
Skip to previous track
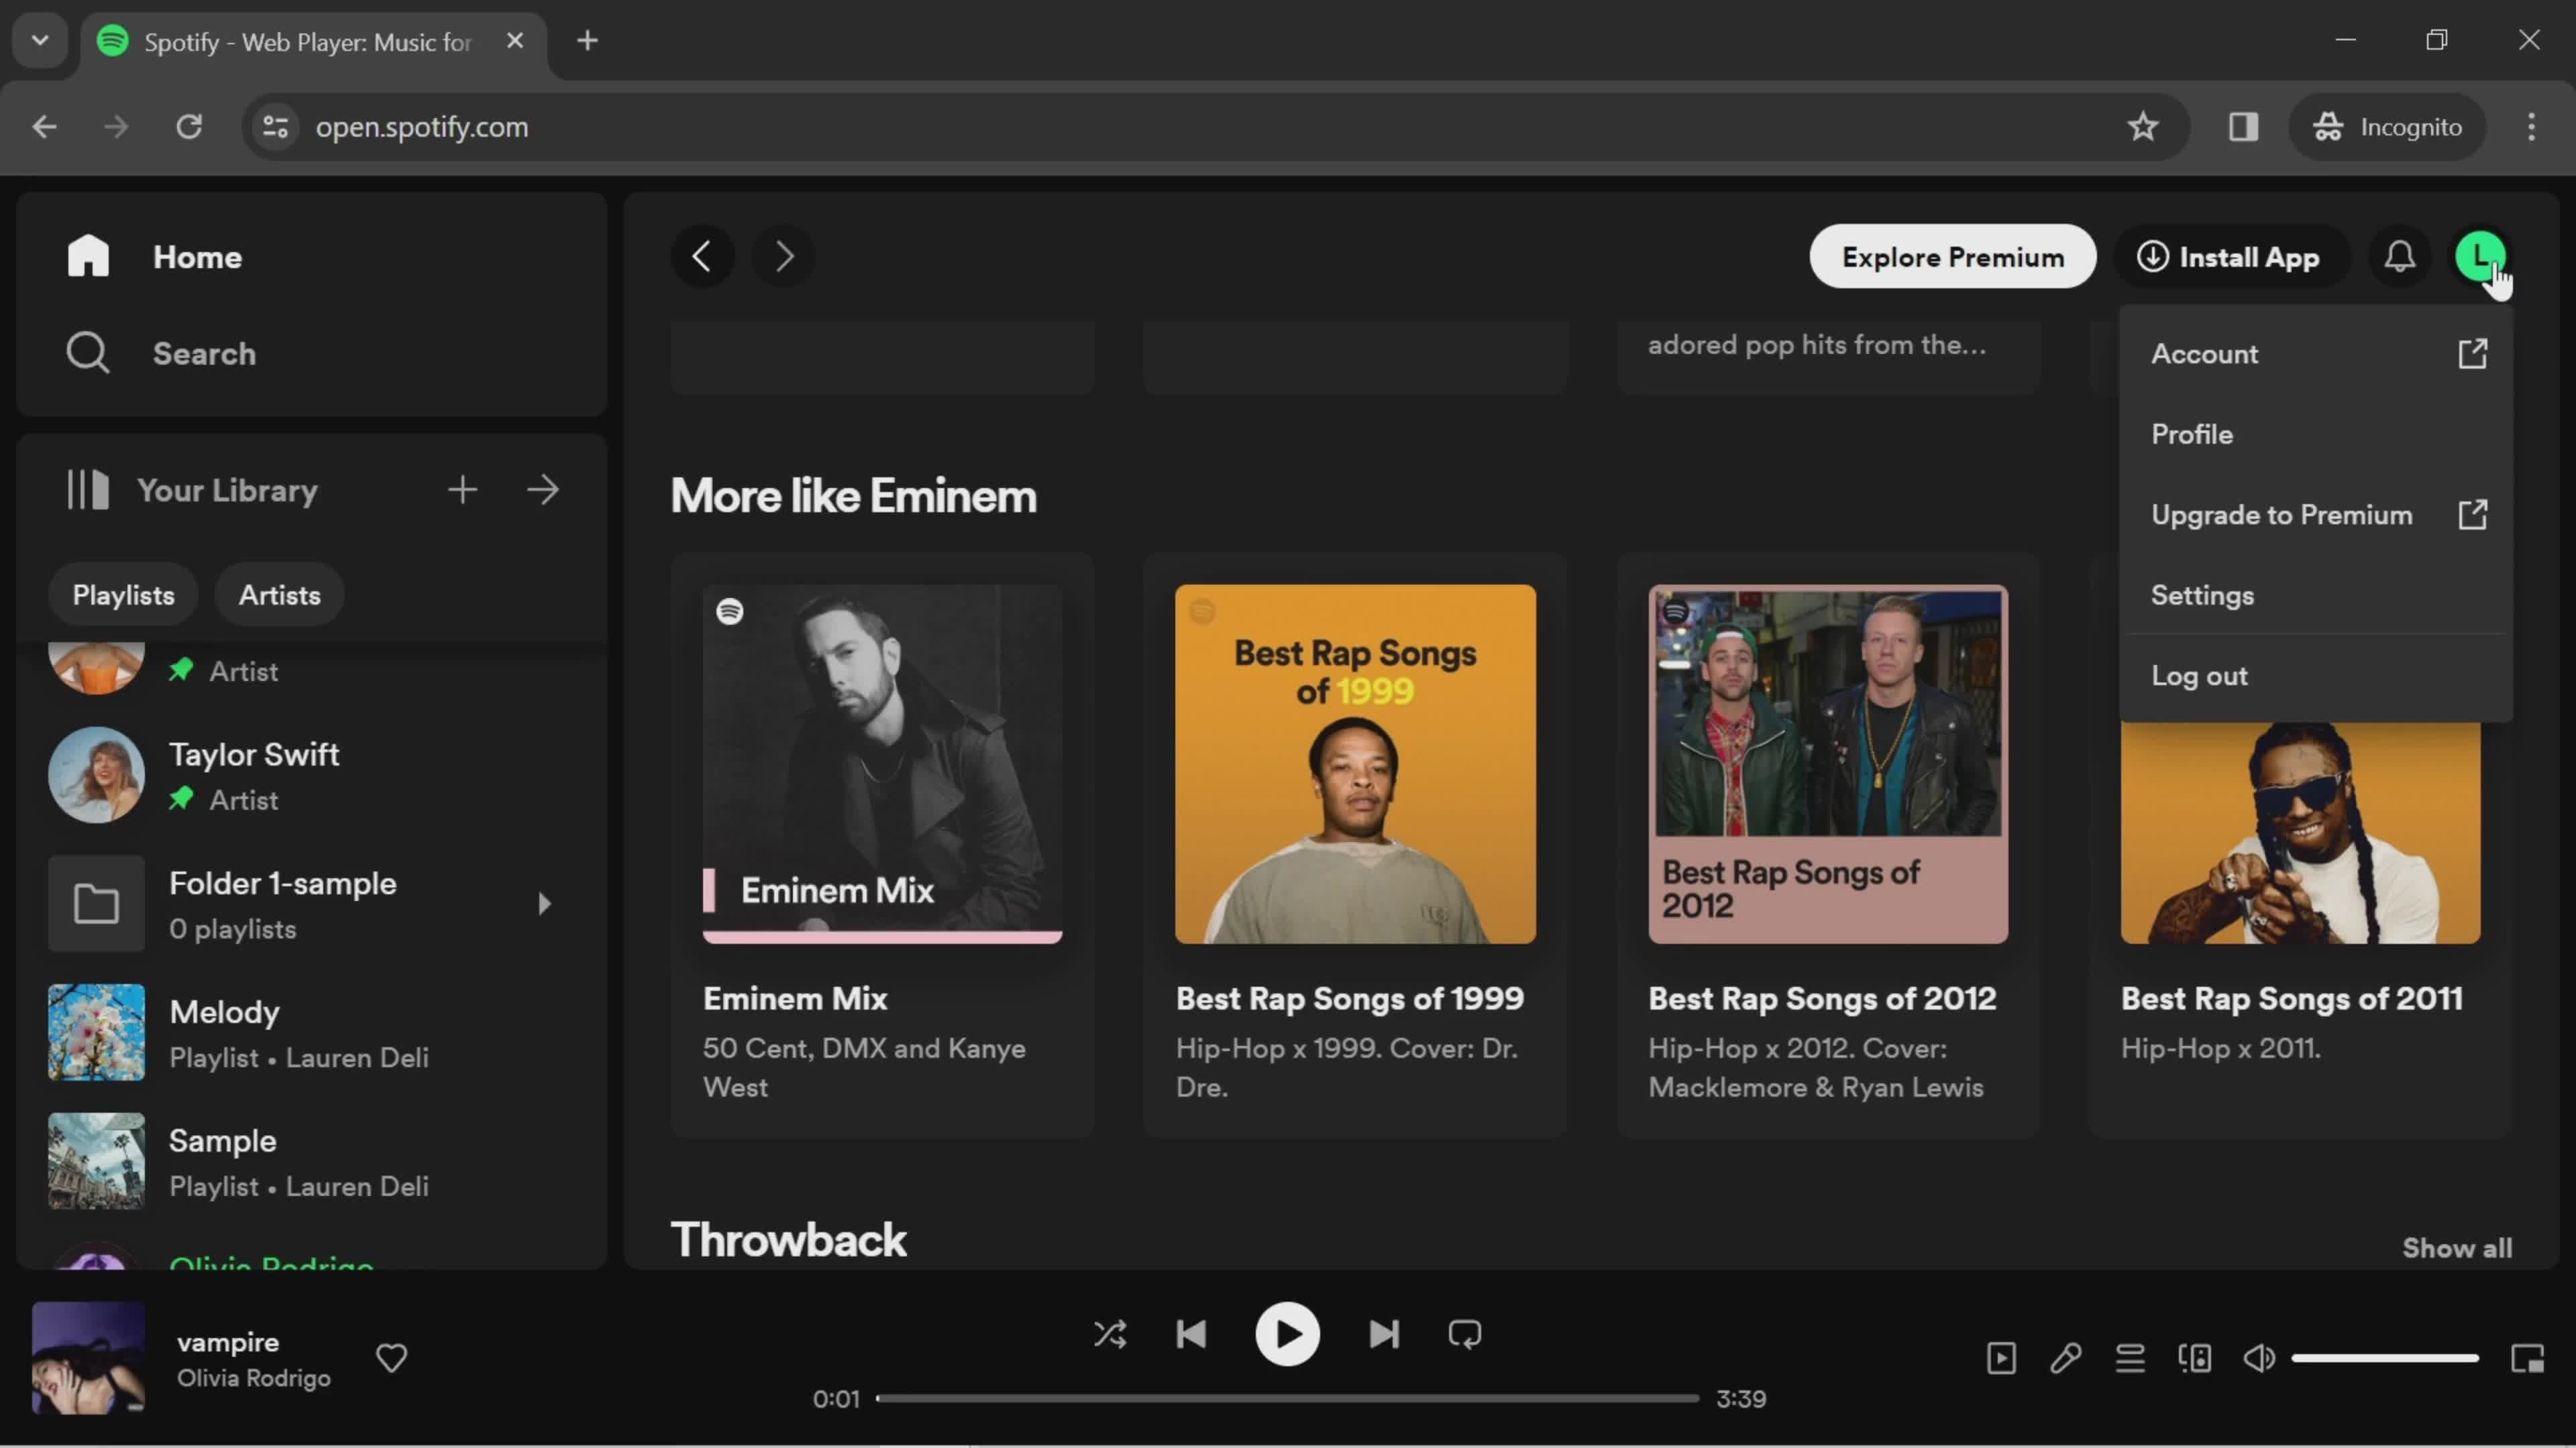point(1191,1334)
